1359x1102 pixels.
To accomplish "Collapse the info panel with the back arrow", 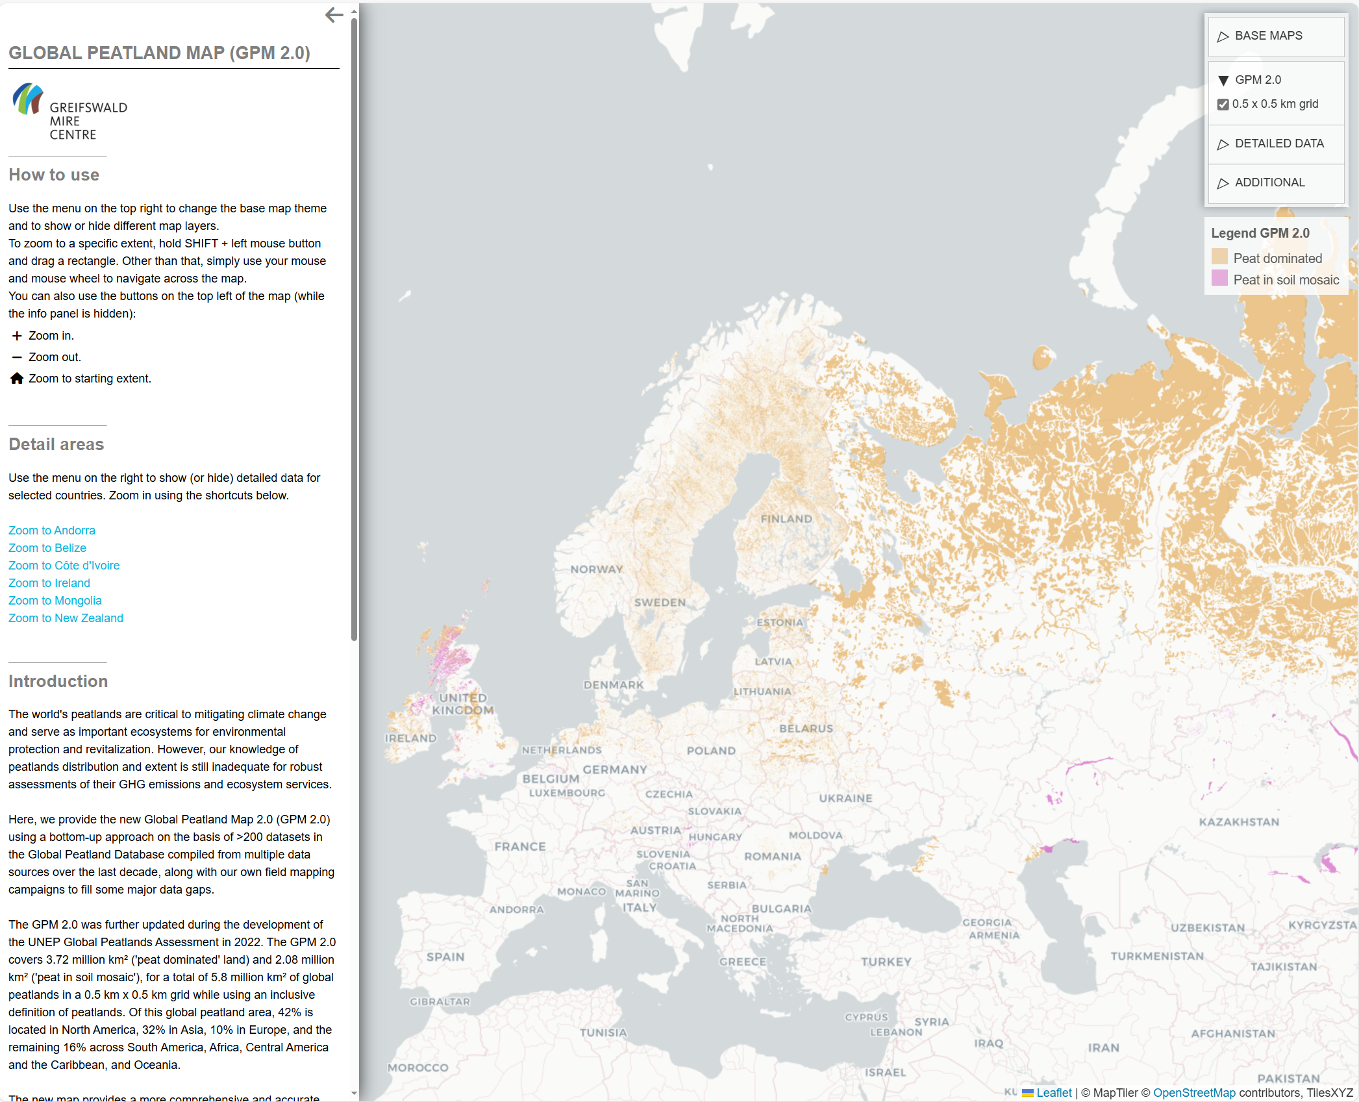I will (334, 14).
